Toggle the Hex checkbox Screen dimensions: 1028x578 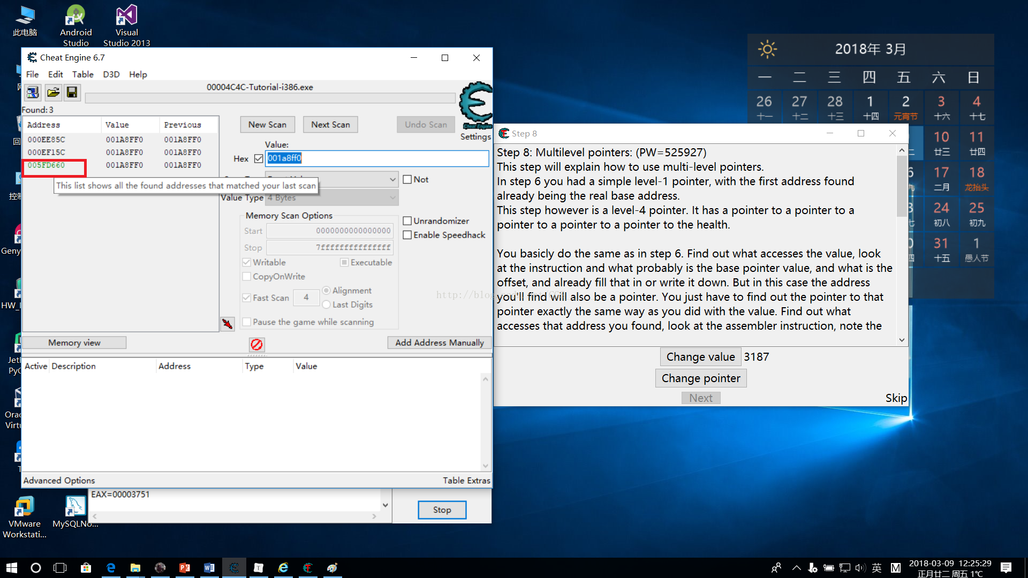pyautogui.click(x=259, y=158)
